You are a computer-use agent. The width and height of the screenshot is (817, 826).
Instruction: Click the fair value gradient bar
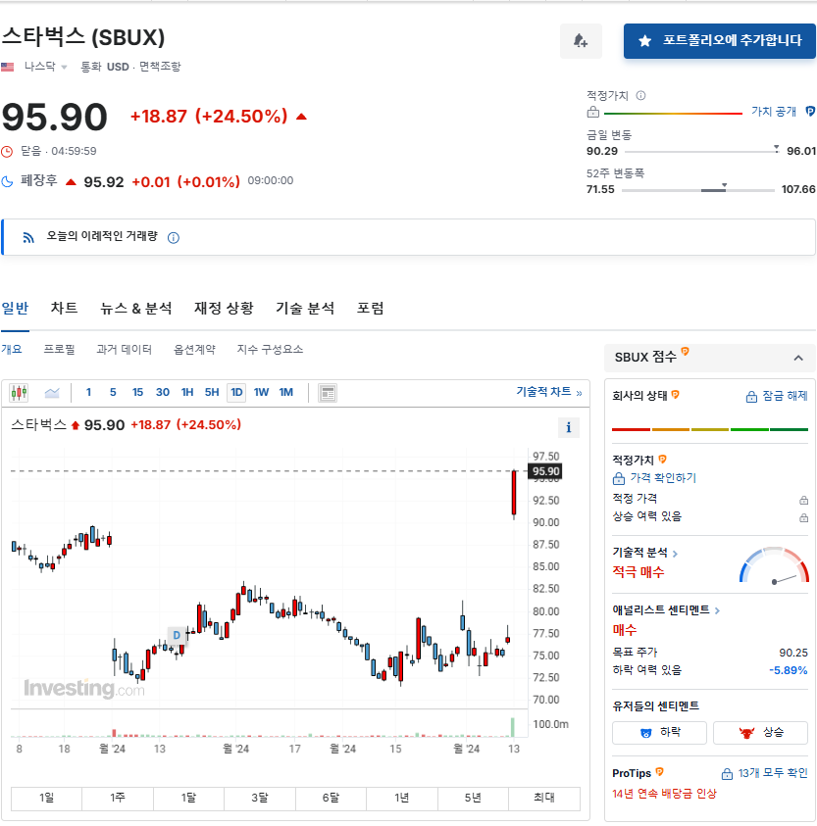pos(673,114)
